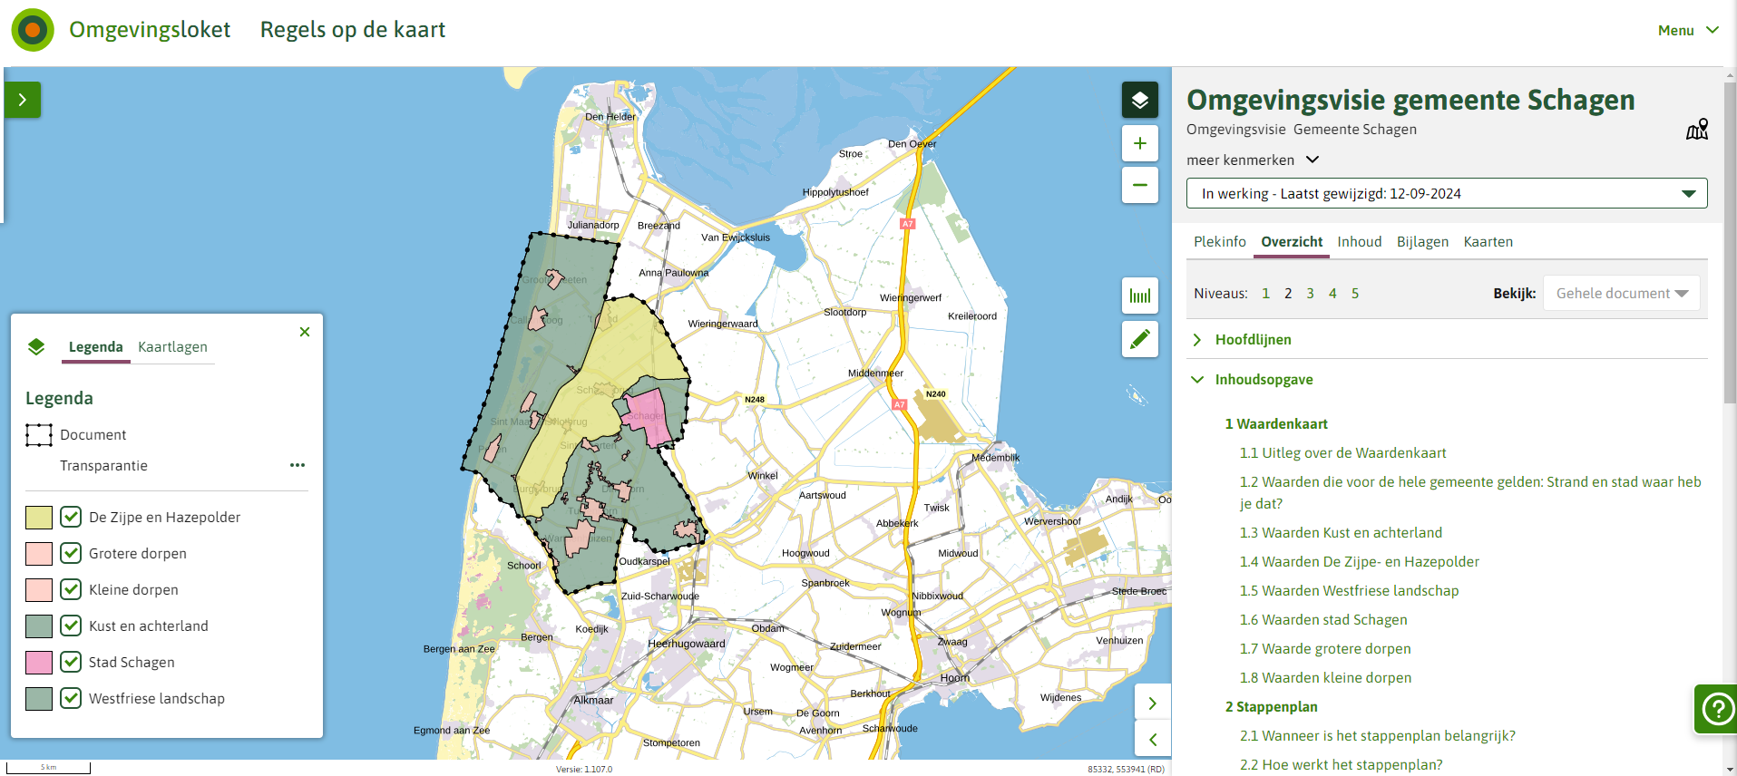Switch to the Overzicht tab
This screenshot has height=776, width=1737.
[1292, 241]
